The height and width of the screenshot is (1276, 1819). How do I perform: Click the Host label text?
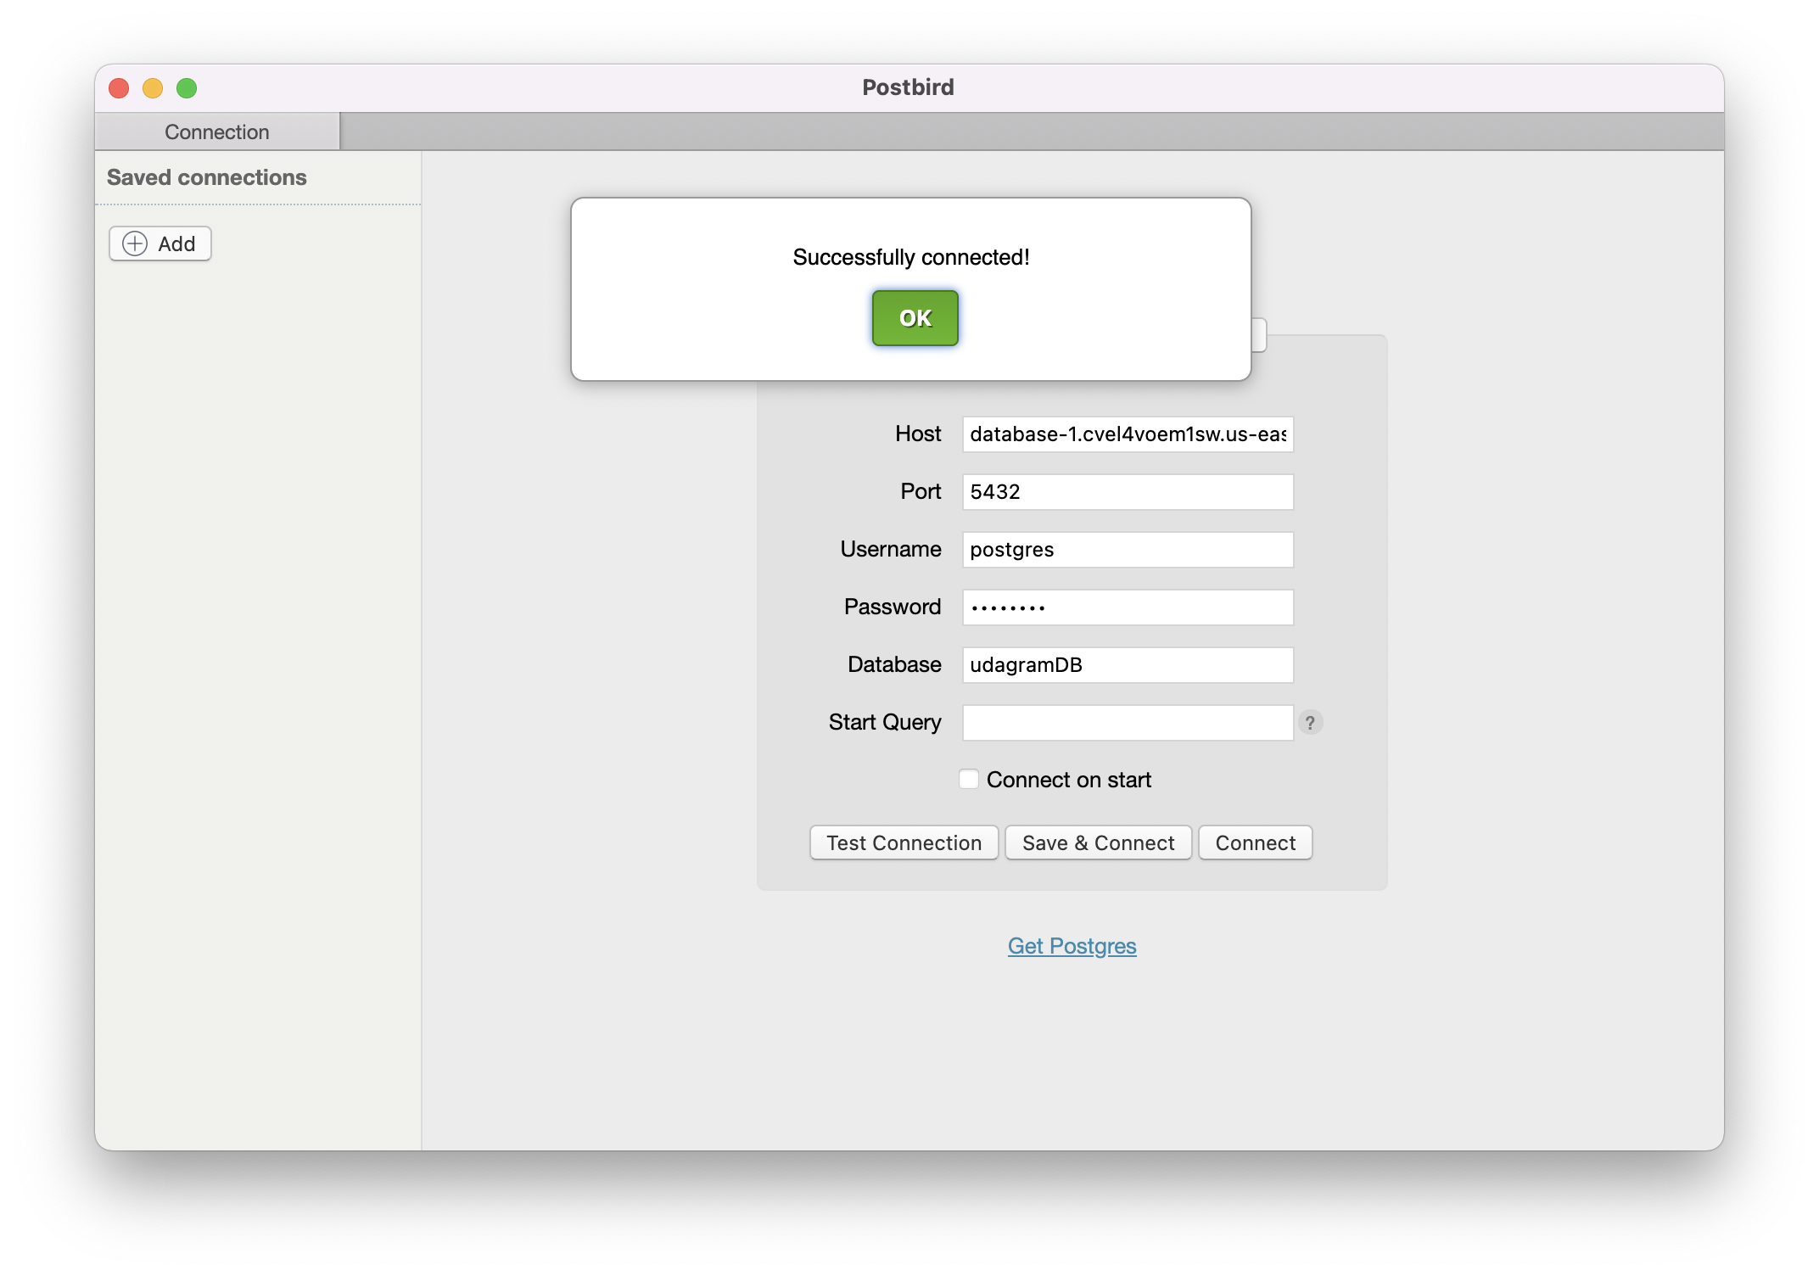(x=917, y=434)
